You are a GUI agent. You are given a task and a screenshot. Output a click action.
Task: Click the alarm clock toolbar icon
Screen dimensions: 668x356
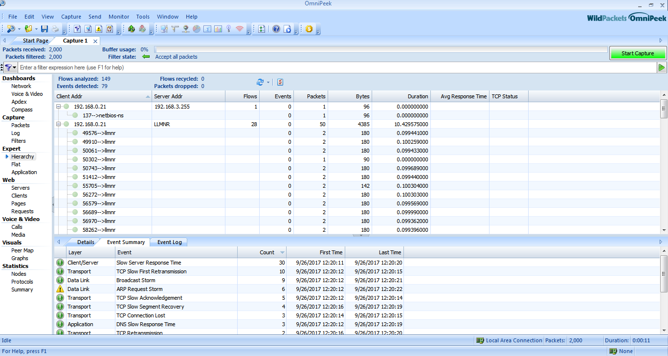110,29
